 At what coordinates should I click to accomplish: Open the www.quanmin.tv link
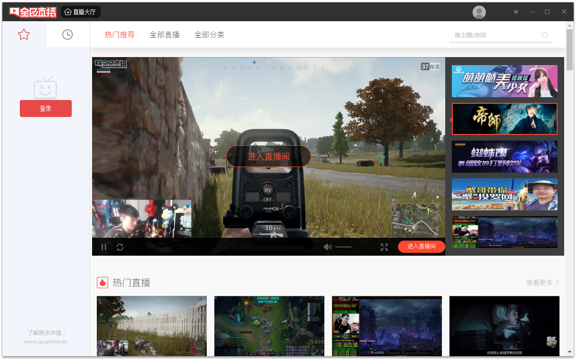point(46,342)
